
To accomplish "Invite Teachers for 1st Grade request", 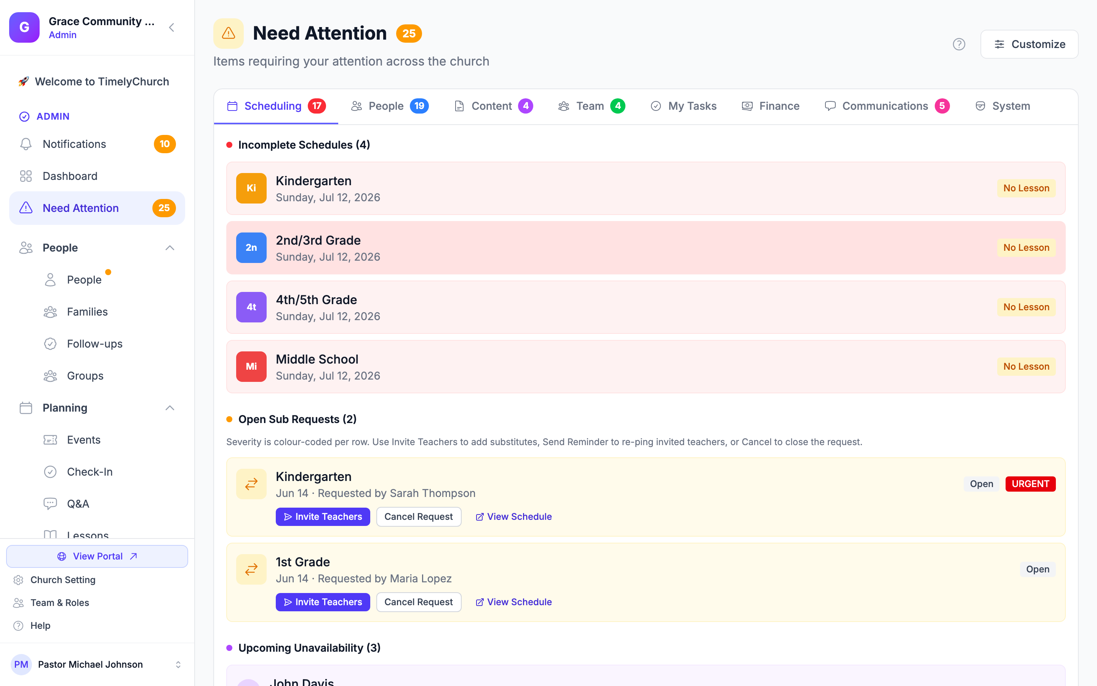I will 323,602.
